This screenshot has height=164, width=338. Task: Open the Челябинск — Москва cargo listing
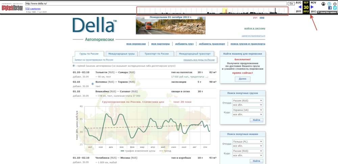tap(116, 158)
